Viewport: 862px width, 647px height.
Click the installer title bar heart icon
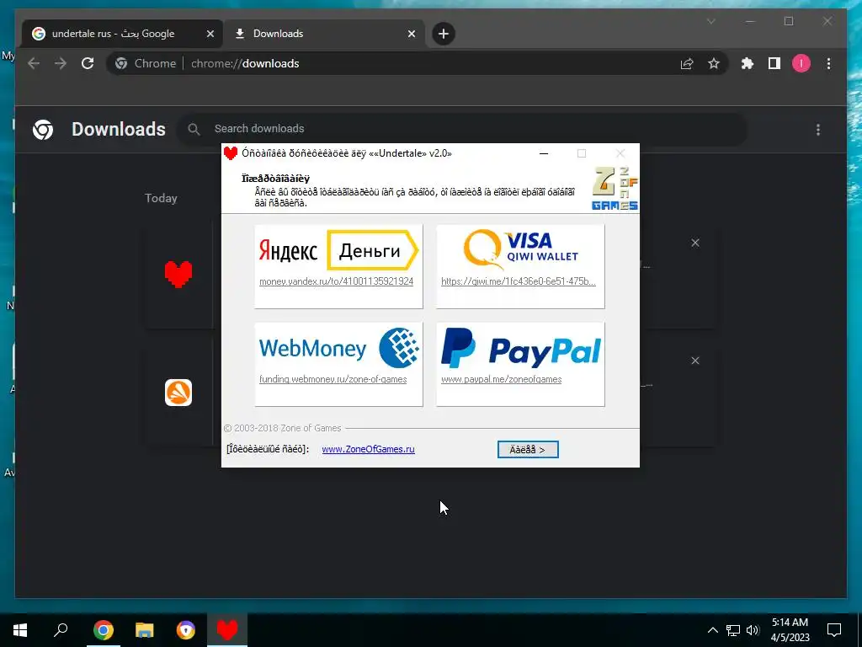[x=231, y=153]
